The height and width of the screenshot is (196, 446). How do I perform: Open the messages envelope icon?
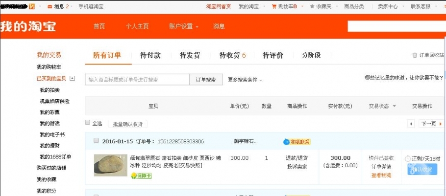click(x=50, y=6)
